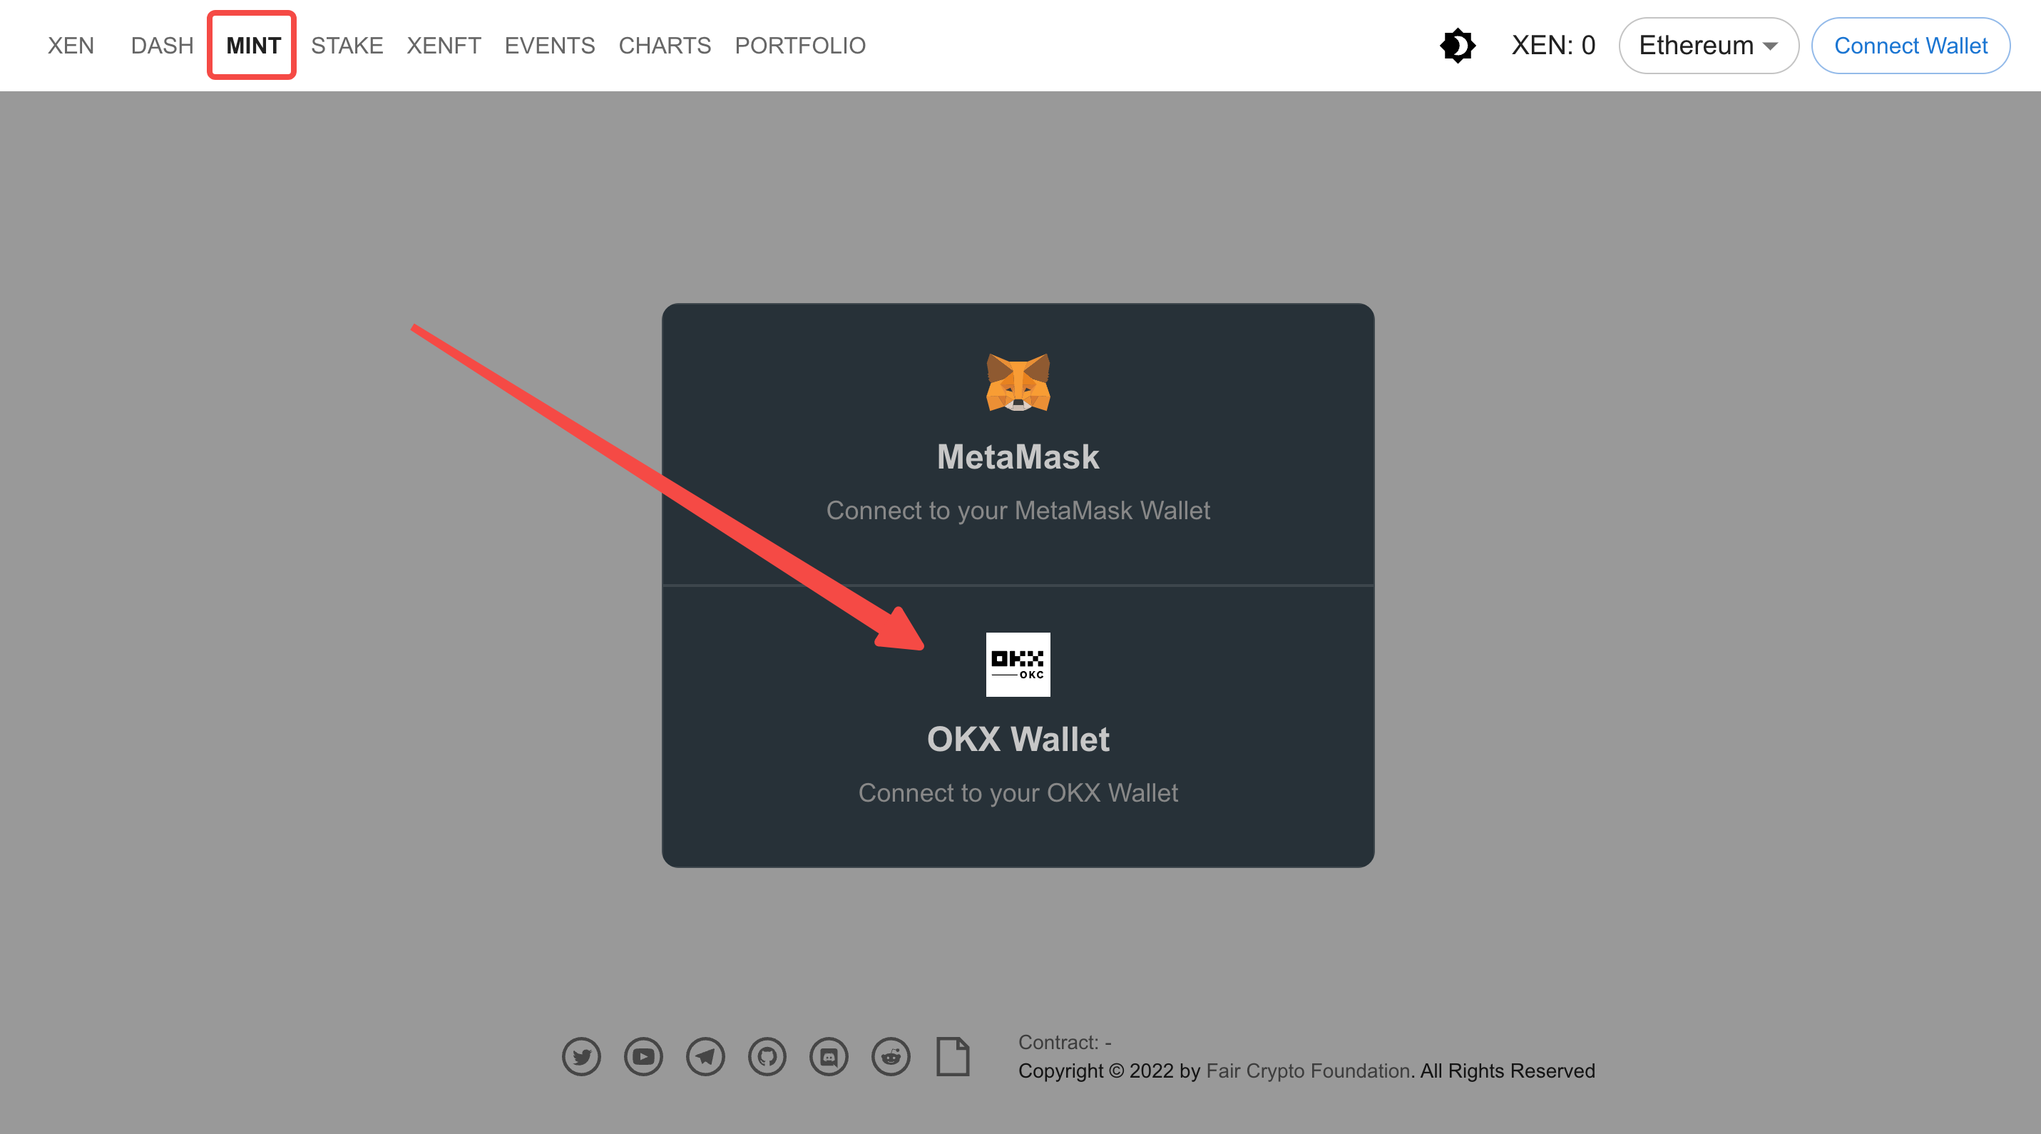The height and width of the screenshot is (1134, 2041).
Task: Click 'Connect to your OKX Wallet' text
Action: pyautogui.click(x=1018, y=792)
